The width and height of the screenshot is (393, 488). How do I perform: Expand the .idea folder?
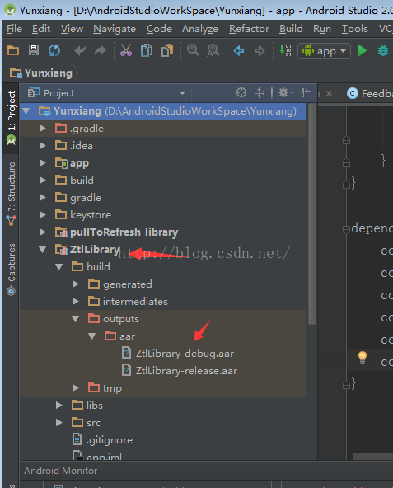(43, 146)
